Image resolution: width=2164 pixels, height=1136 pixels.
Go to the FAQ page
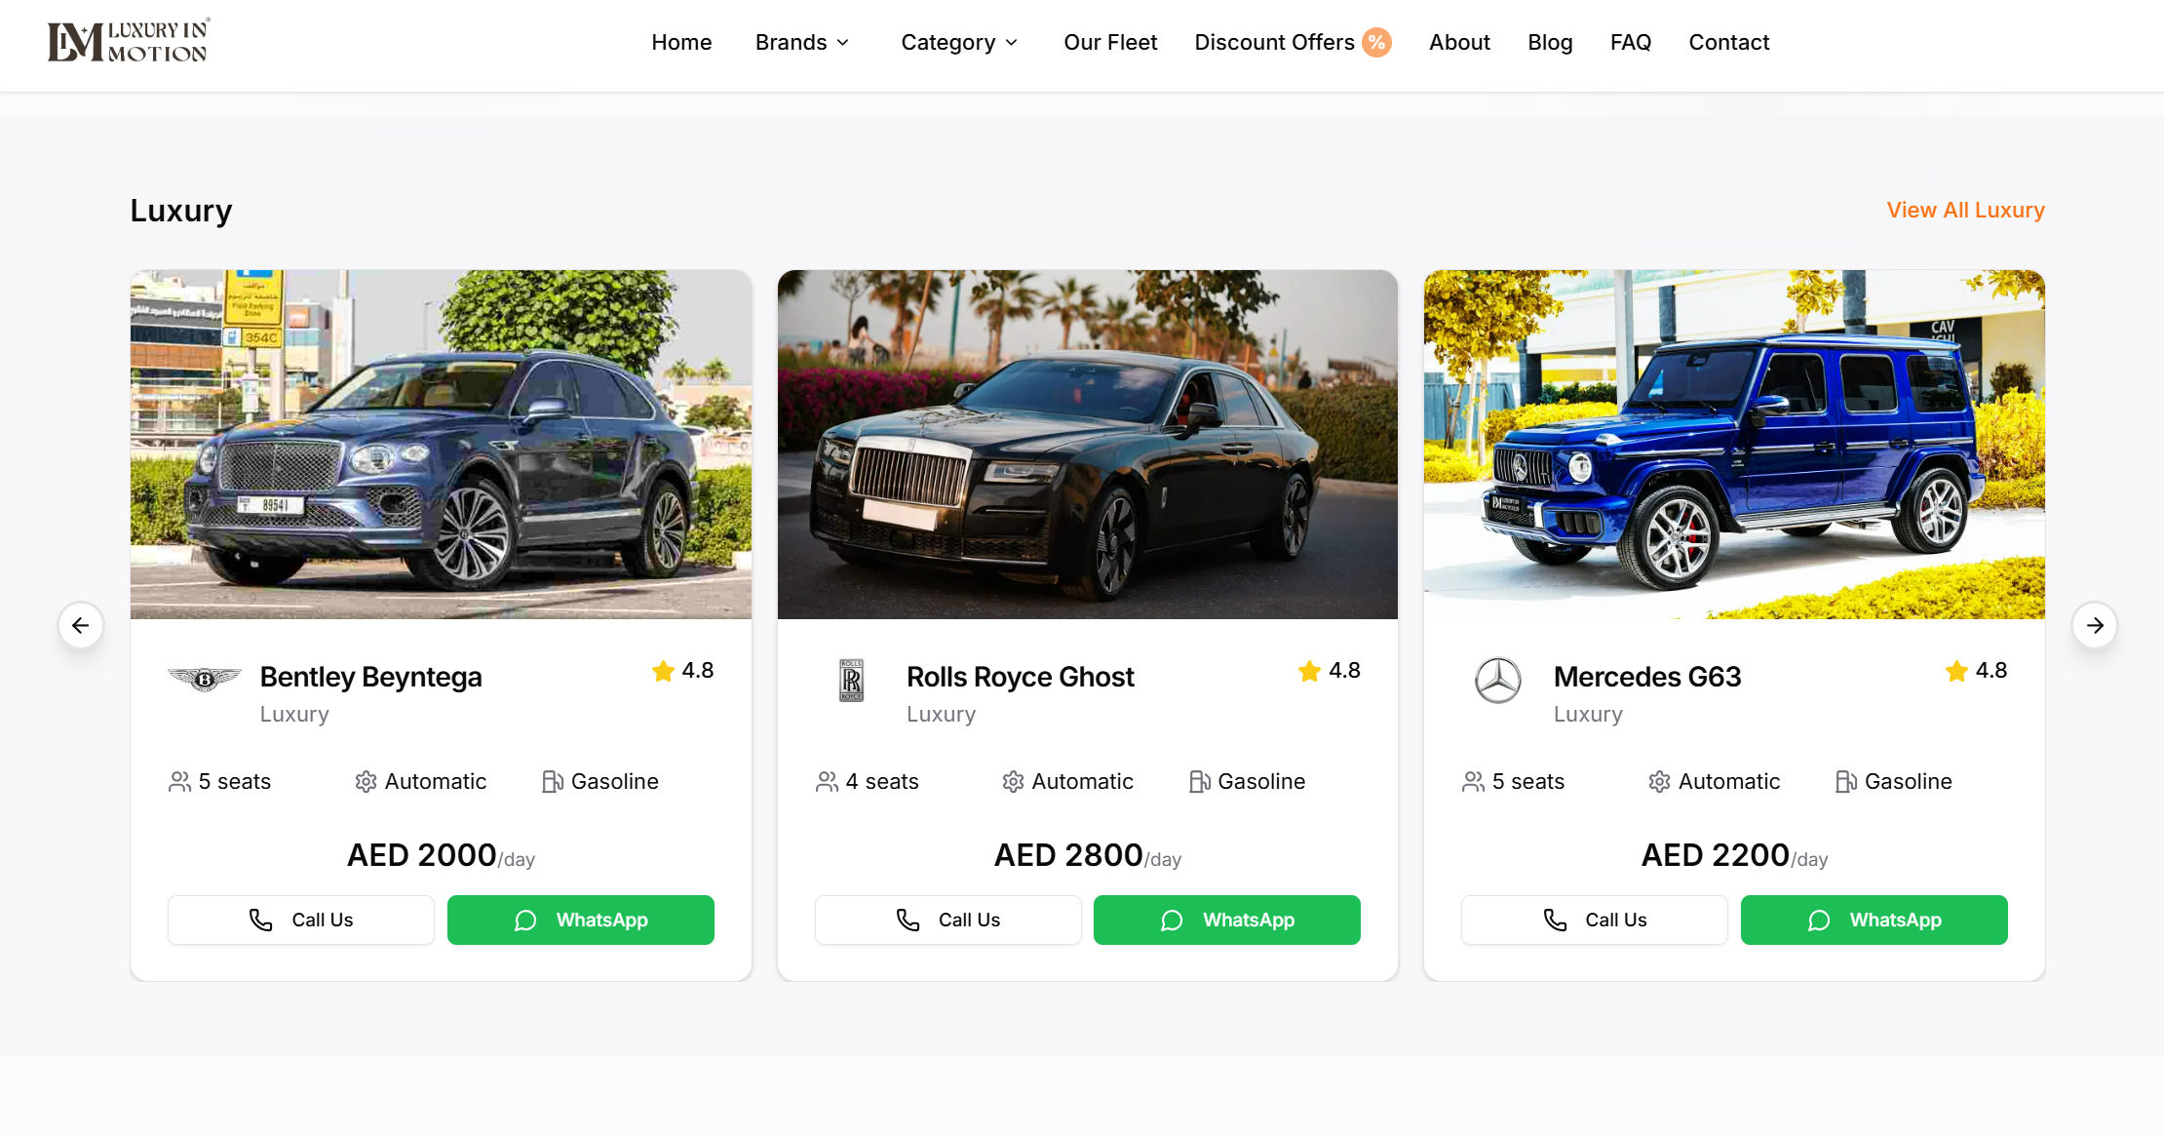(1630, 42)
